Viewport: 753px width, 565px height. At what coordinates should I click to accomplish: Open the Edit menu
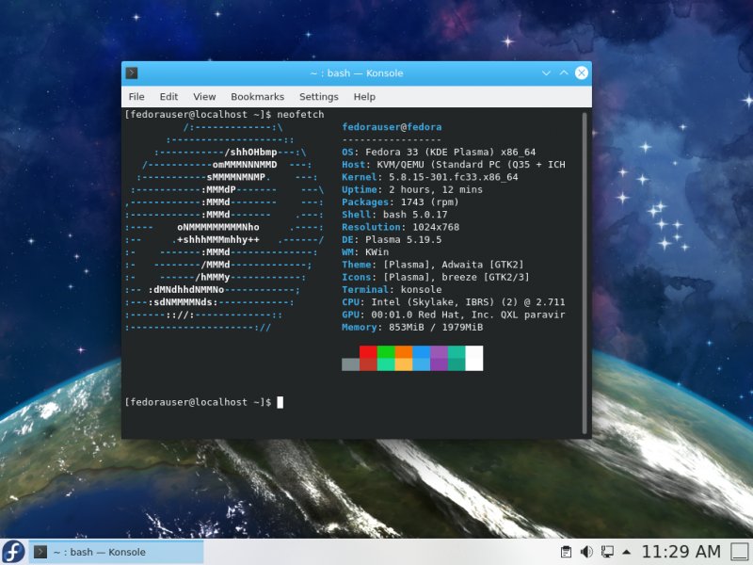pos(168,97)
